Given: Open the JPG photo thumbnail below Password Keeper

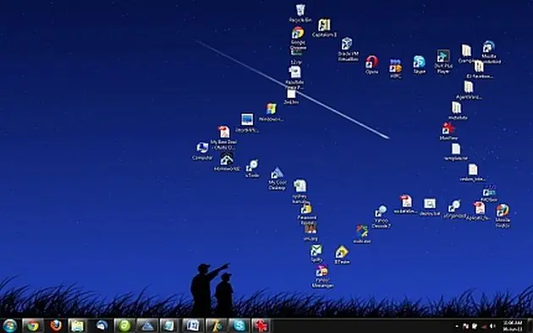Looking at the screenshot, I should point(310,228).
